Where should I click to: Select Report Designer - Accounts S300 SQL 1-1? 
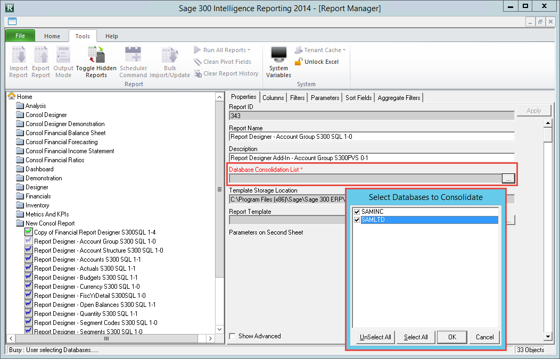(x=83, y=260)
